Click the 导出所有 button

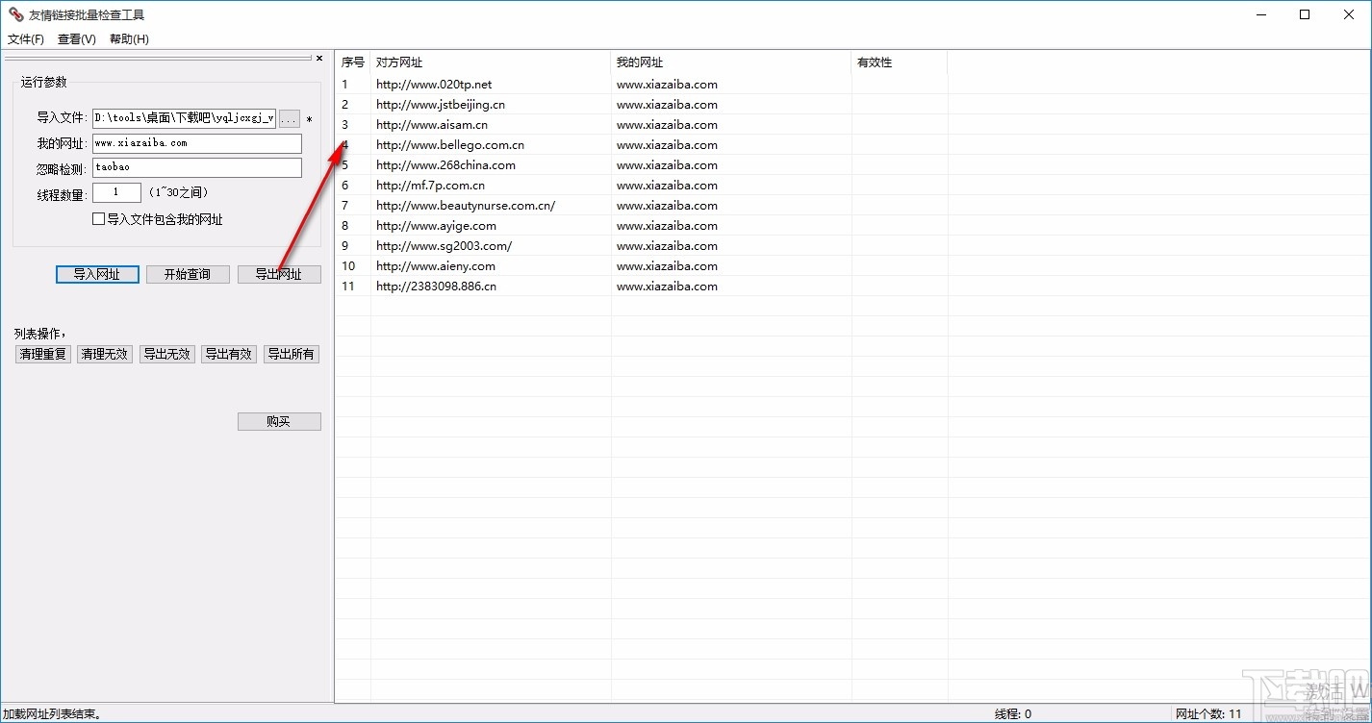pyautogui.click(x=292, y=354)
